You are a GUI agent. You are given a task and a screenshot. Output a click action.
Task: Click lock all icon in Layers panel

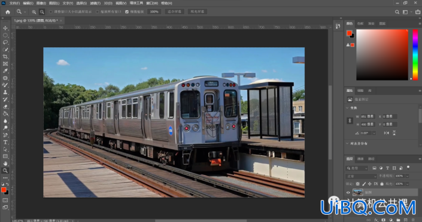pos(382,184)
